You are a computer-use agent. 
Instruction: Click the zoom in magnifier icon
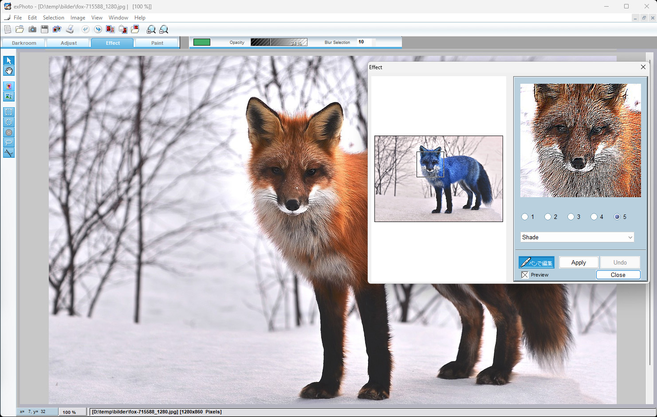(x=151, y=30)
